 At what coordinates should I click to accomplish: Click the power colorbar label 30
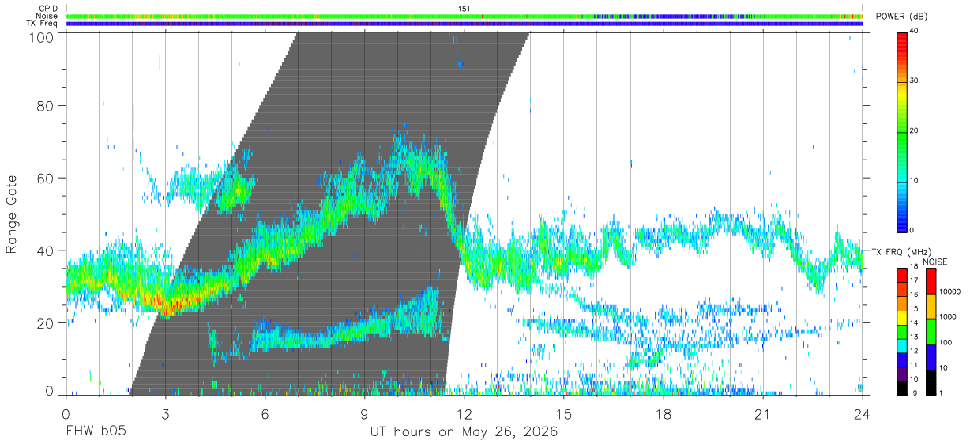[x=915, y=81]
